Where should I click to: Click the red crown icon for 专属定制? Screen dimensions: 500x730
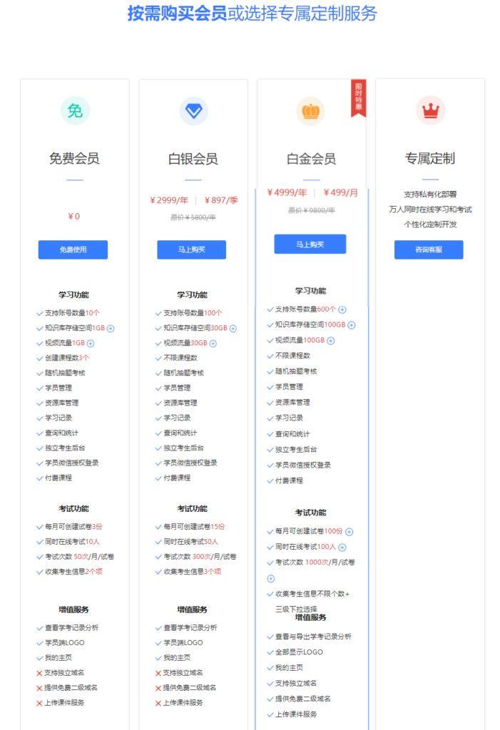click(430, 110)
